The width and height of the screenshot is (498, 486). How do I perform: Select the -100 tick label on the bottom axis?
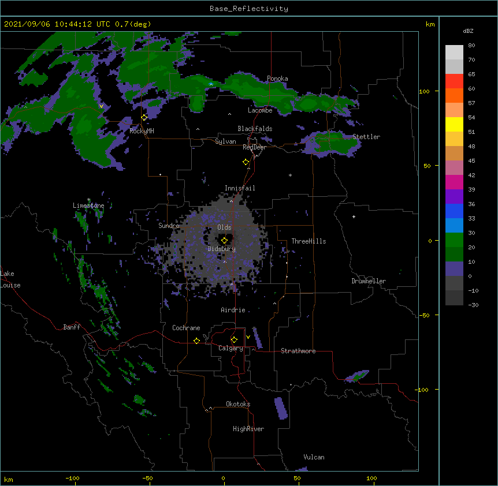pos(72,478)
